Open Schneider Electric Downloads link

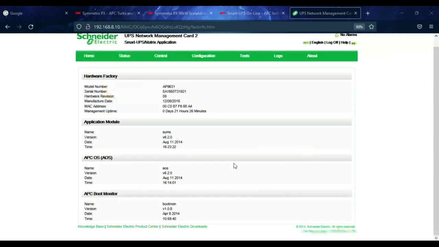184,226
